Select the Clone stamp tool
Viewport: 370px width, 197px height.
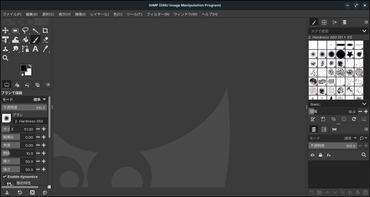point(5,49)
